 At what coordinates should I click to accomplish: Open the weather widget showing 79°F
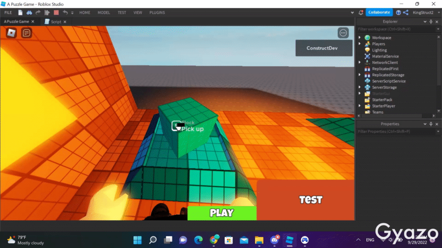tap(26, 240)
